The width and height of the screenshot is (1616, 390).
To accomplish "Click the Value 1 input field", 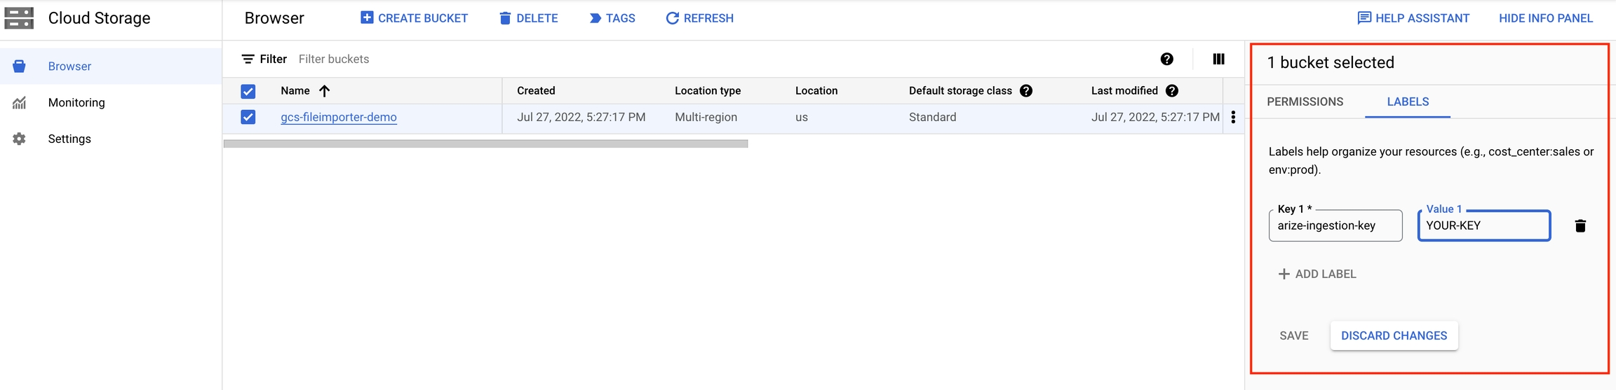I will (x=1483, y=225).
